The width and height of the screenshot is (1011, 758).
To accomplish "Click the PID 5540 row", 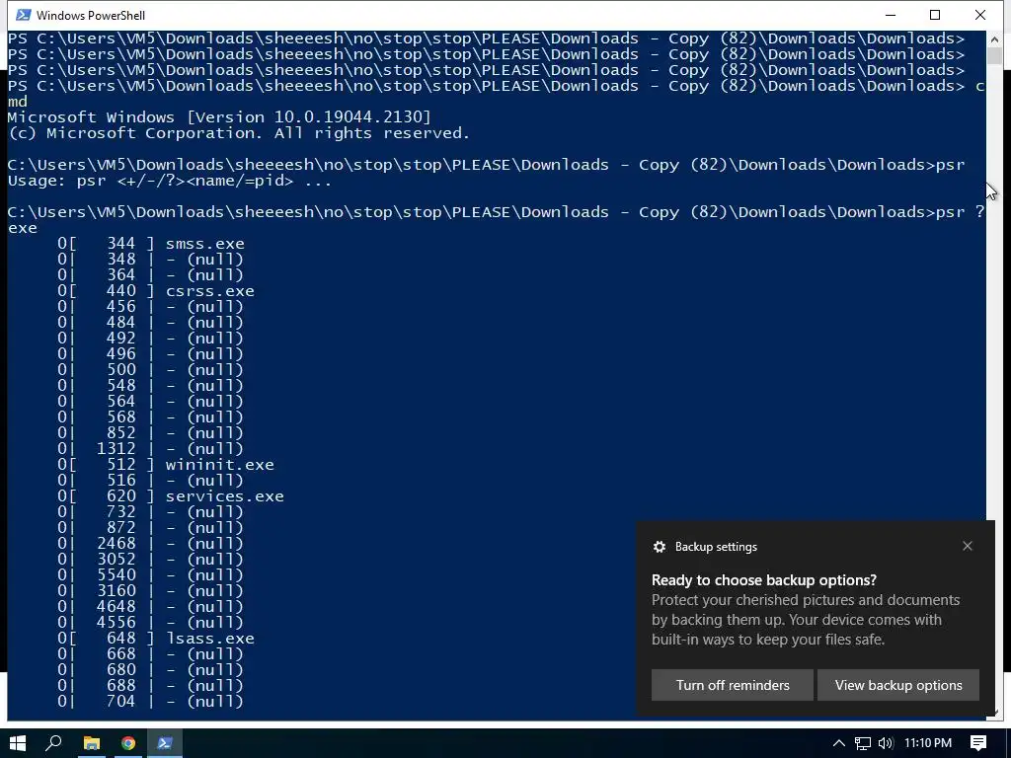I will pos(150,575).
